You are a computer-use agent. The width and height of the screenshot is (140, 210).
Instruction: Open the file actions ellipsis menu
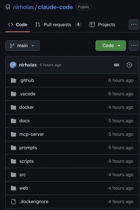coord(134,45)
